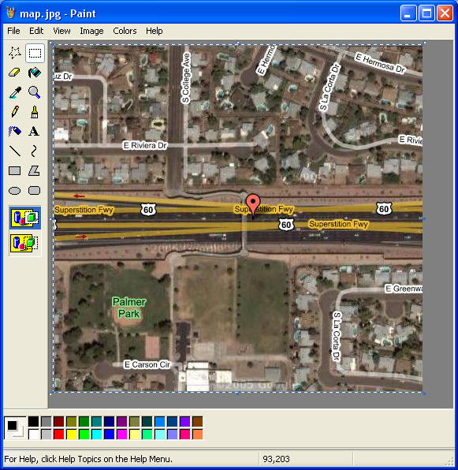Open the Image menu
The image size is (458, 470).
coord(91,31)
